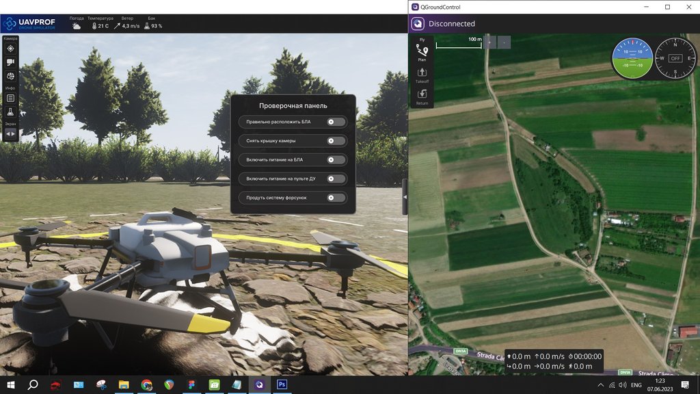
Task: Switch to the video camera view
Action: pos(10,62)
